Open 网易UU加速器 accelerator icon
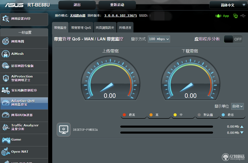Screen dimensions: 248x163 point(6,115)
